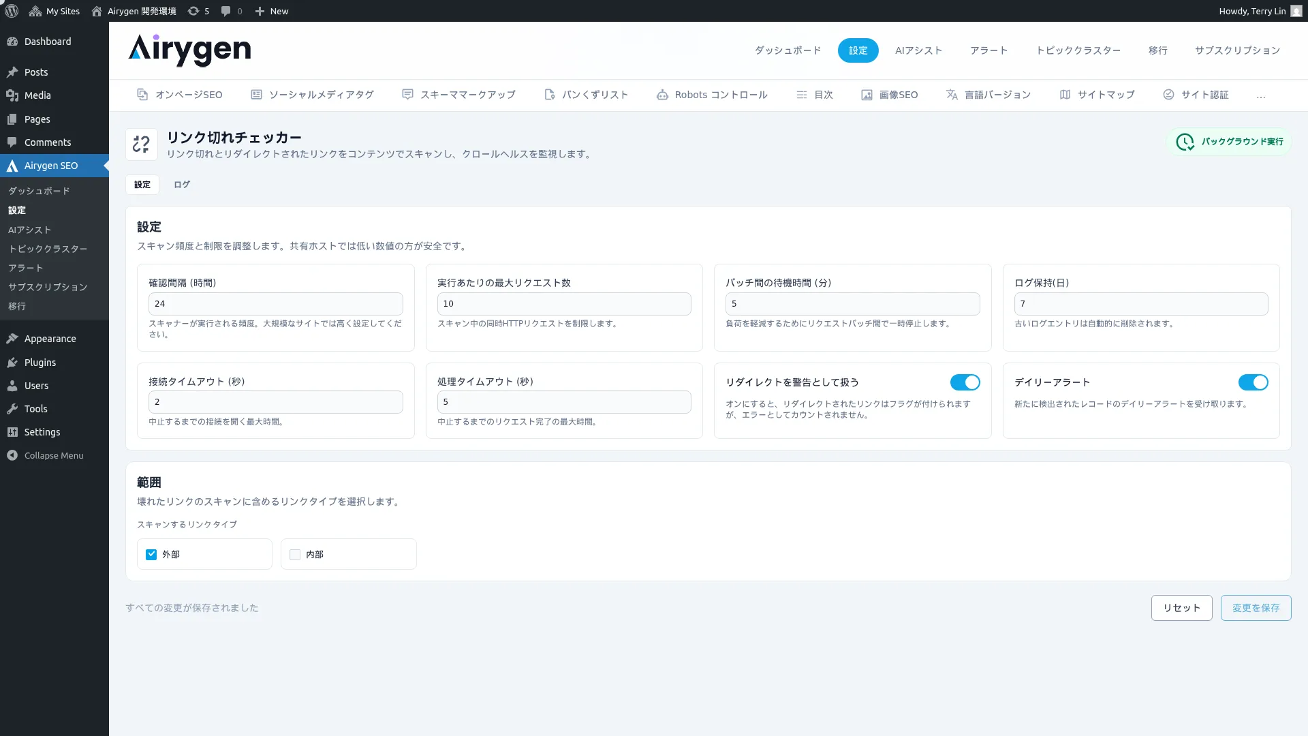This screenshot has height=736, width=1308.
Task: Click 変更を保存 button
Action: (x=1256, y=608)
